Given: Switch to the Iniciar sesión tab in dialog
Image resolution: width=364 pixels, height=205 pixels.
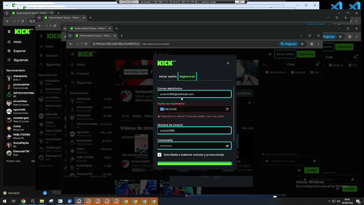Looking at the screenshot, I should [x=168, y=76].
